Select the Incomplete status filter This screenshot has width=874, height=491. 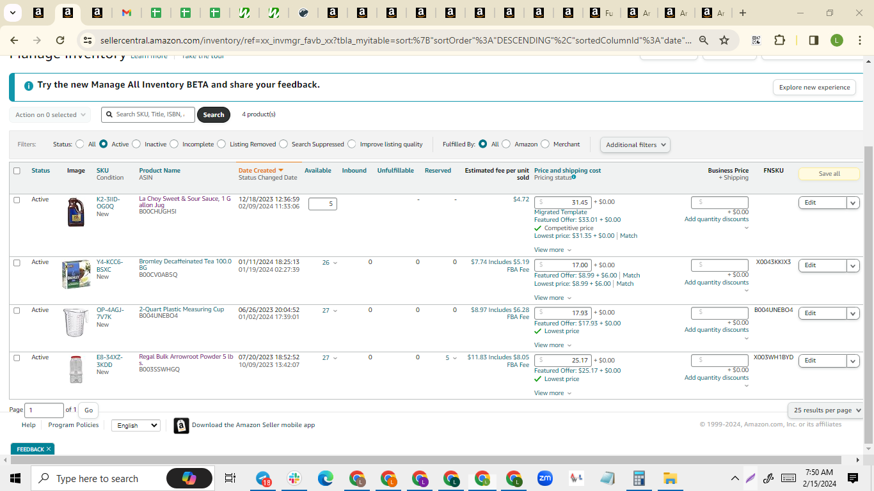(x=174, y=144)
